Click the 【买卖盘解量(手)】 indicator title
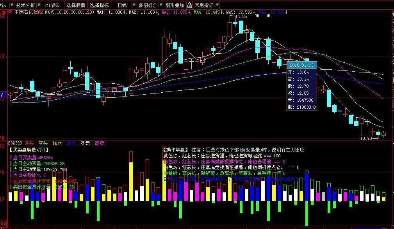The height and width of the screenshot is (229, 394). [29, 150]
